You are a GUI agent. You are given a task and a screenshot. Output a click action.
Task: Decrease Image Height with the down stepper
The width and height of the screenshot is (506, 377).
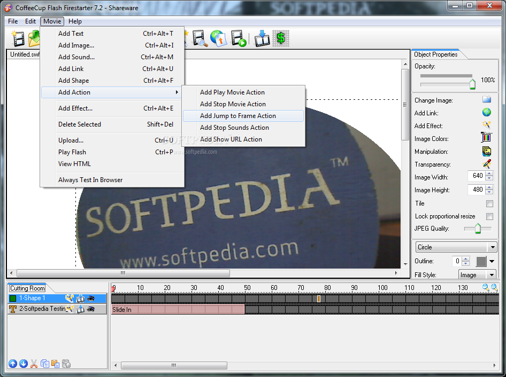click(489, 192)
